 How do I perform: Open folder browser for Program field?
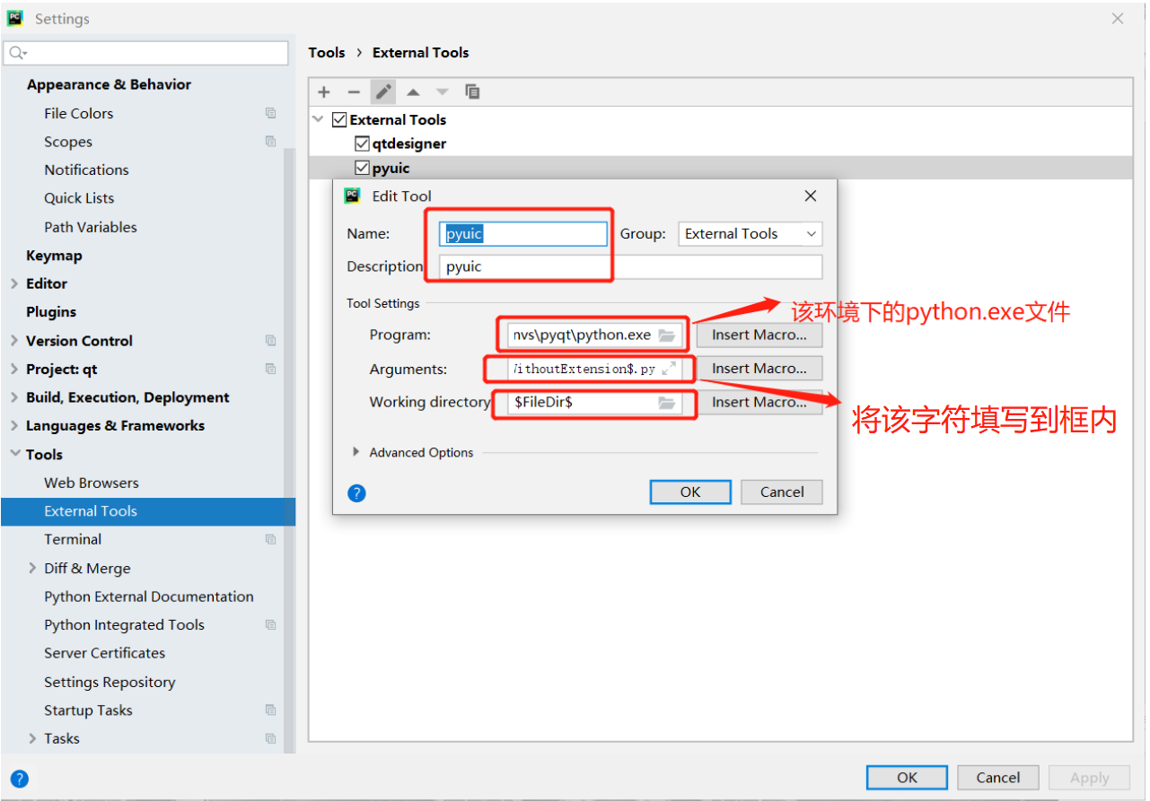pos(668,334)
